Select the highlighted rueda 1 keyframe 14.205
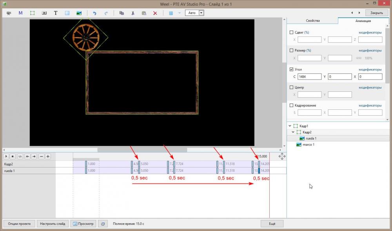The height and width of the screenshot is (231, 392). 259,171
